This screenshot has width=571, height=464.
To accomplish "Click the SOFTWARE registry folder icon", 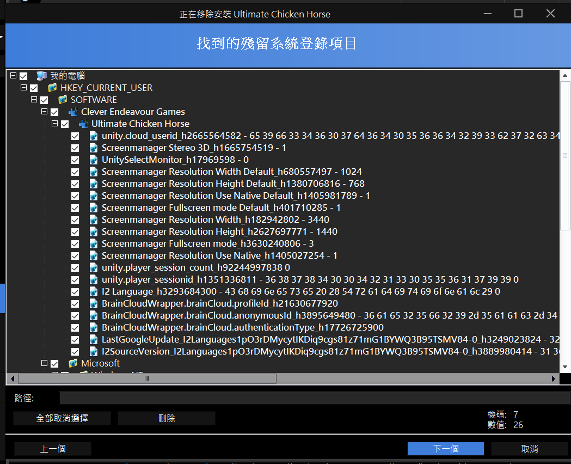I will 62,100.
